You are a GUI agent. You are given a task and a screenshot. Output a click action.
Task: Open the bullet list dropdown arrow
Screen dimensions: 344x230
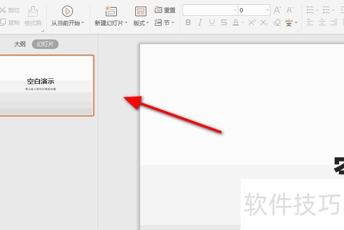[x=317, y=10]
